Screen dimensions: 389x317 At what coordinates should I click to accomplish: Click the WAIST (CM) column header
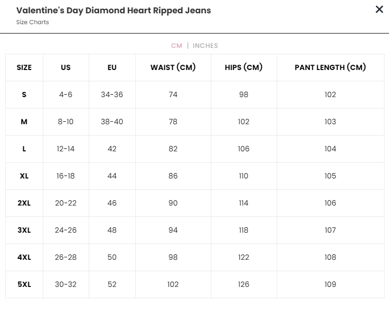(173, 68)
